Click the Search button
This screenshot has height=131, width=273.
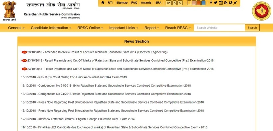pyautogui.click(x=252, y=28)
